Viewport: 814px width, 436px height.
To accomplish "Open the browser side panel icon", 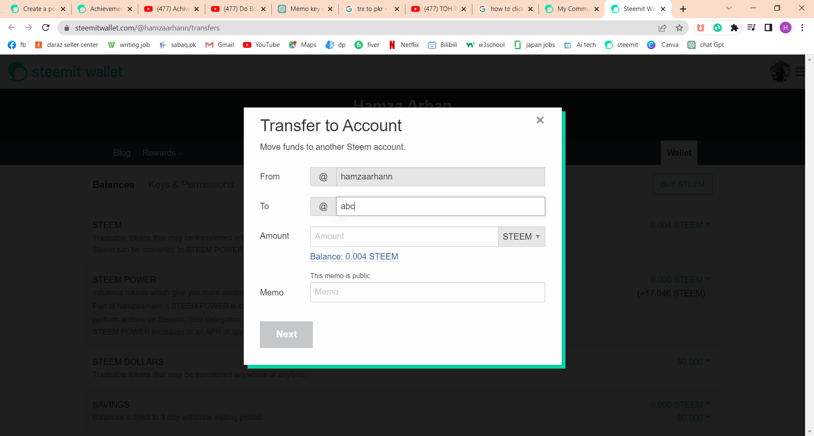I will pos(768,28).
